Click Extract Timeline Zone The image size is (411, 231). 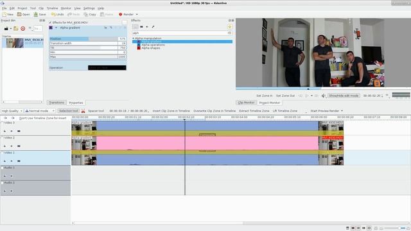(x=254, y=111)
